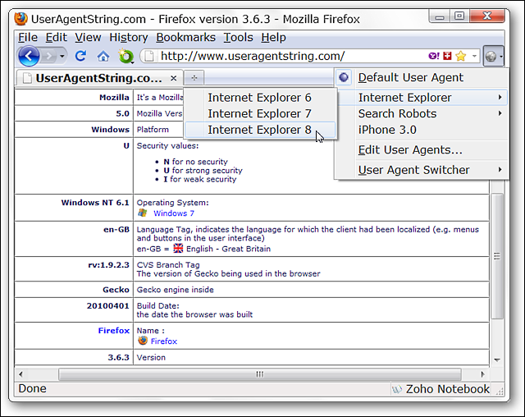Pick iPhone 3.0 user agent
Image resolution: width=525 pixels, height=417 pixels.
click(387, 130)
